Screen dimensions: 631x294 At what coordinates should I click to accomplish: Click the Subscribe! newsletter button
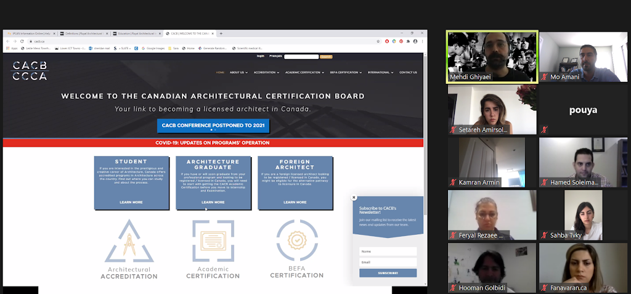click(x=388, y=273)
